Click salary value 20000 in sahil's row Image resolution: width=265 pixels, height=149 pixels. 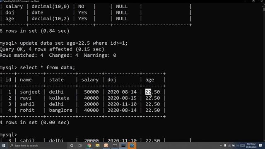pyautogui.click(x=91, y=104)
